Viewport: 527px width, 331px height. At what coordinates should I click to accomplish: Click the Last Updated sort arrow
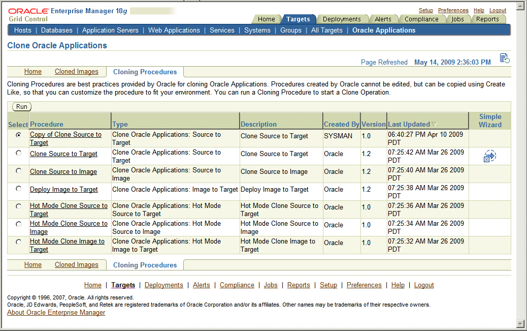coord(434,125)
